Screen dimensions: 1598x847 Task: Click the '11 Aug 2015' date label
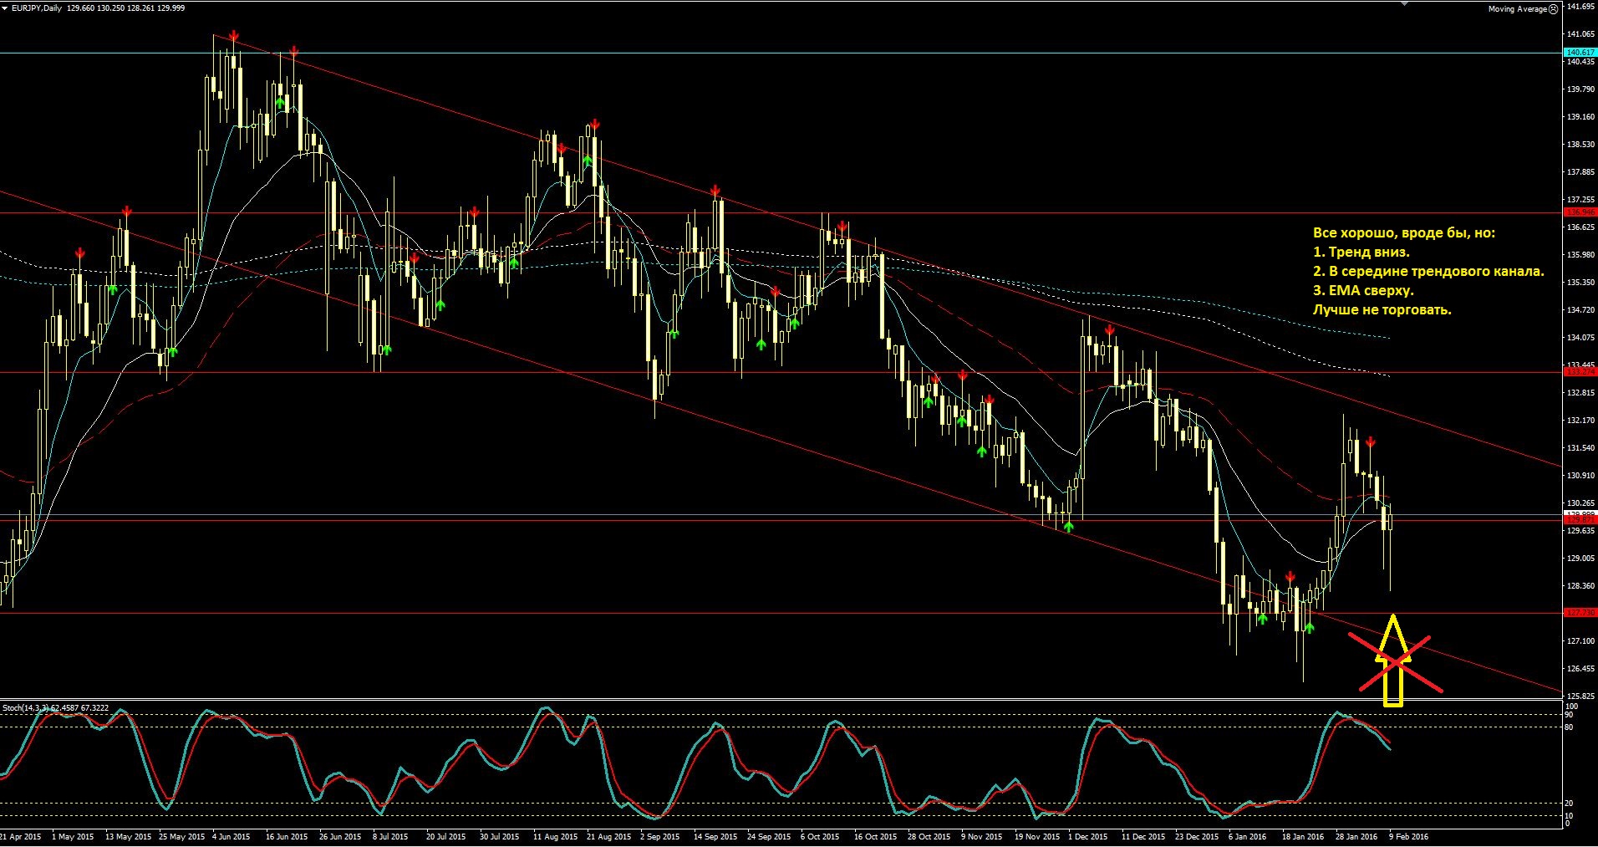point(555,836)
